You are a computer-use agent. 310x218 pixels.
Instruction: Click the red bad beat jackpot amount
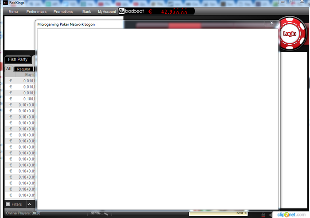click(x=174, y=11)
